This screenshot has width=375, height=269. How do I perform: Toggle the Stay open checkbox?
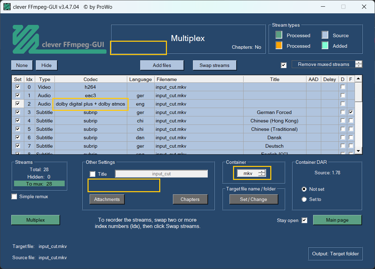tap(304, 220)
